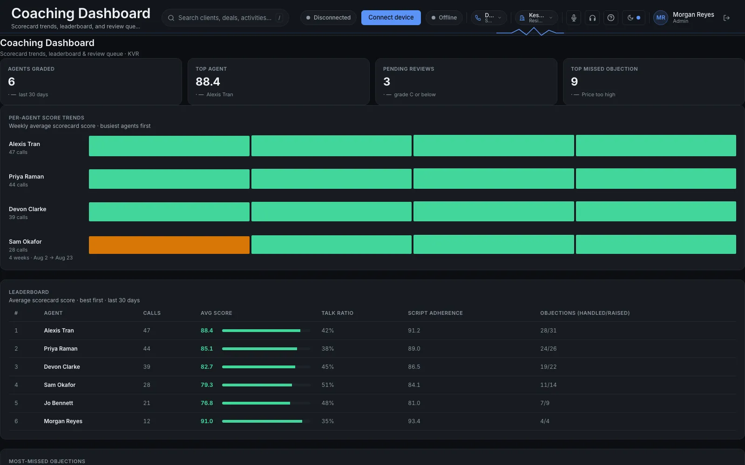Click the search magnifier icon
Screen dimensions: 745x465
(x=171, y=18)
